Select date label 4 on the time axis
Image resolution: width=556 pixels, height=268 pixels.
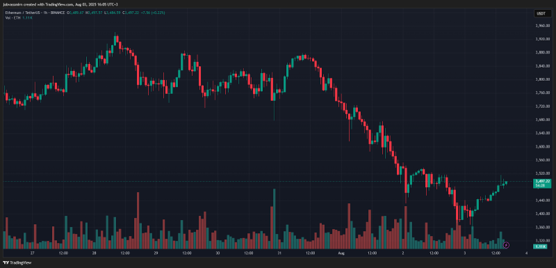pos(526,253)
